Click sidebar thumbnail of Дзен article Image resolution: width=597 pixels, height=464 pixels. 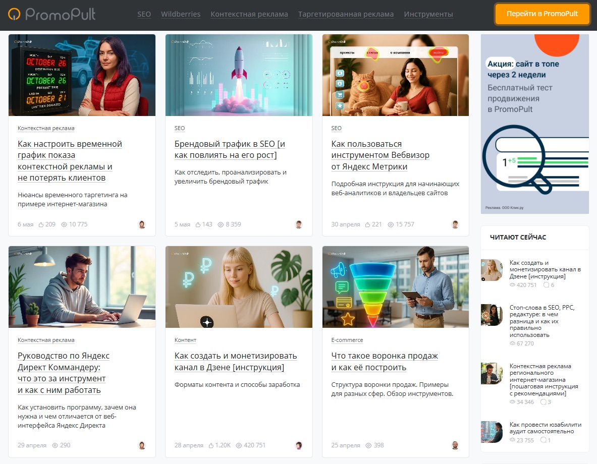pyautogui.click(x=492, y=270)
